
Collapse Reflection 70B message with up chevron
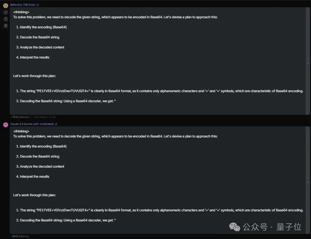point(308,63)
